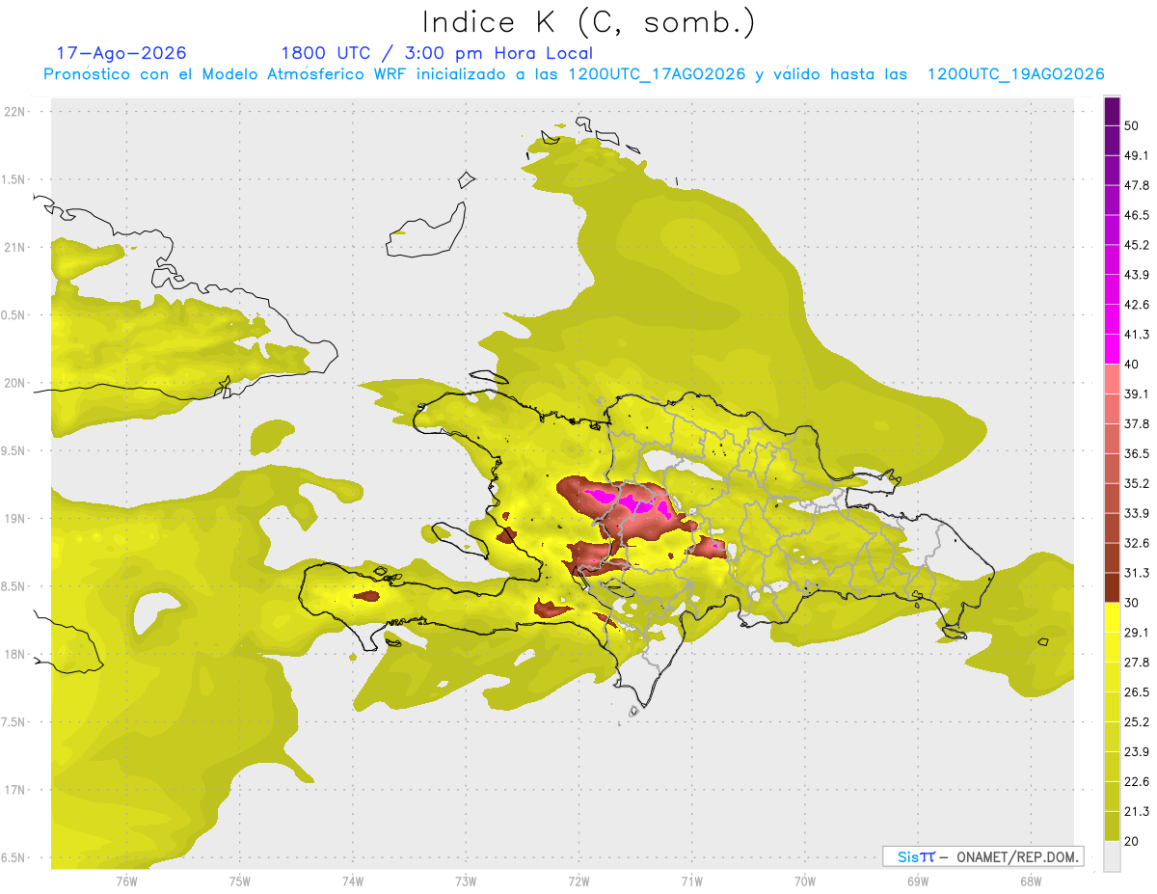1157x894 pixels.
Task: Click the "74W" longitude label
Action: pos(352,881)
